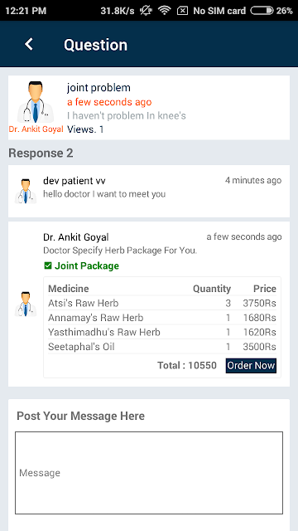Tap the battery indicator in the status bar
The height and width of the screenshot is (531, 298).
262,11
